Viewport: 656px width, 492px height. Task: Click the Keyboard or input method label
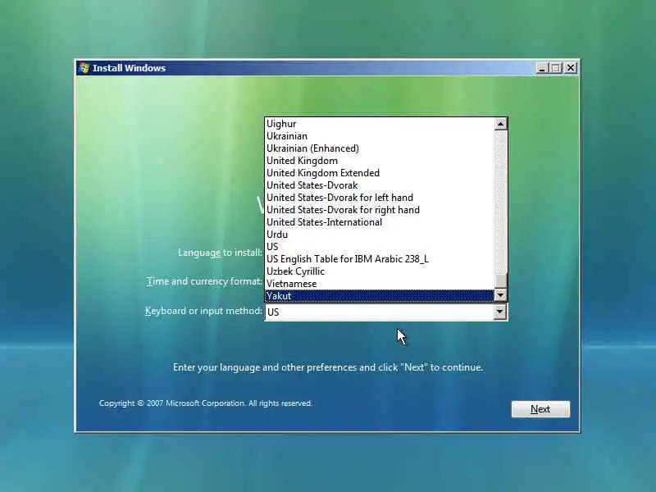tap(203, 311)
